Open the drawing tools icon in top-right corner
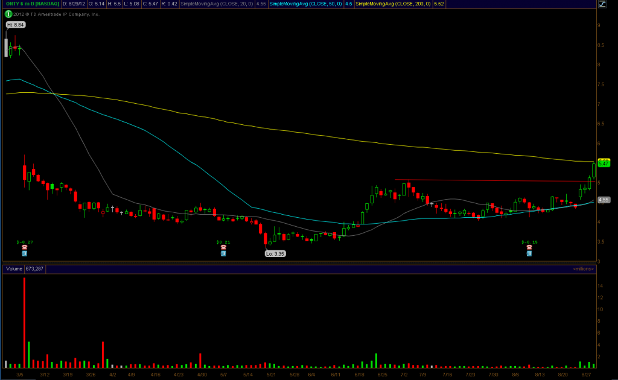618x380 pixels. 602,4
